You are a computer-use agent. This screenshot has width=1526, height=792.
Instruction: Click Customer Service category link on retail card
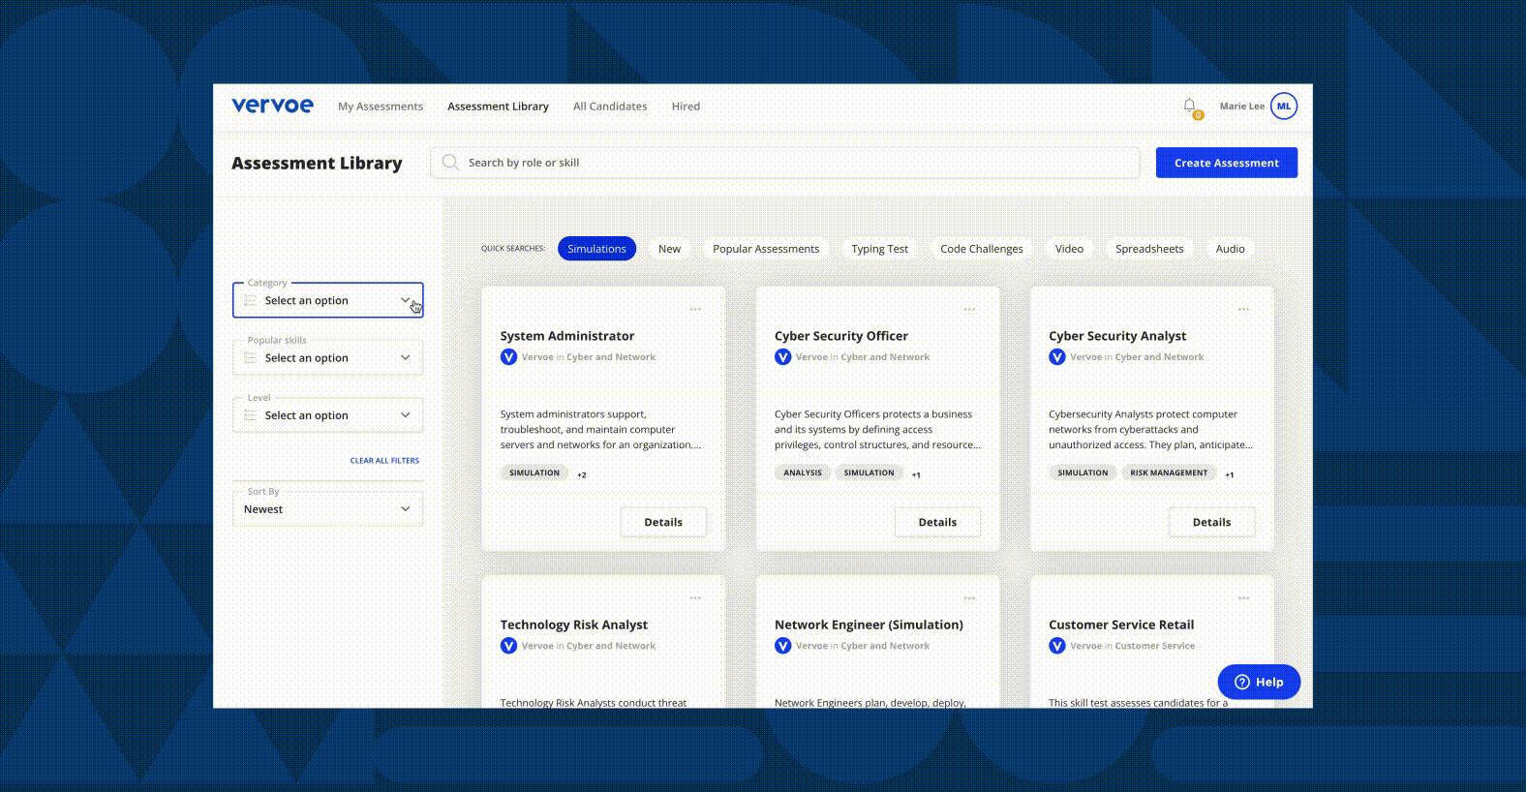tap(1154, 646)
